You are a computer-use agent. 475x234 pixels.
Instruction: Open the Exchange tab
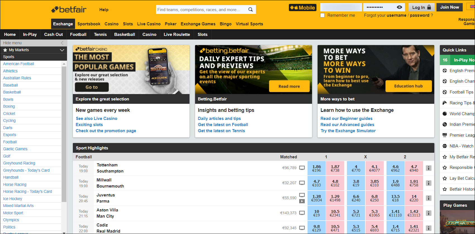(x=63, y=24)
